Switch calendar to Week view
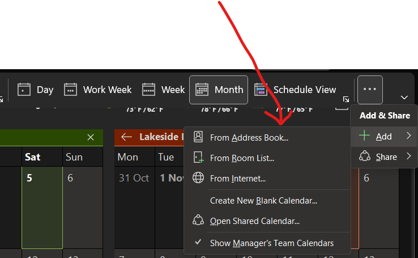Screen dimensions: 418x258 coord(164,90)
